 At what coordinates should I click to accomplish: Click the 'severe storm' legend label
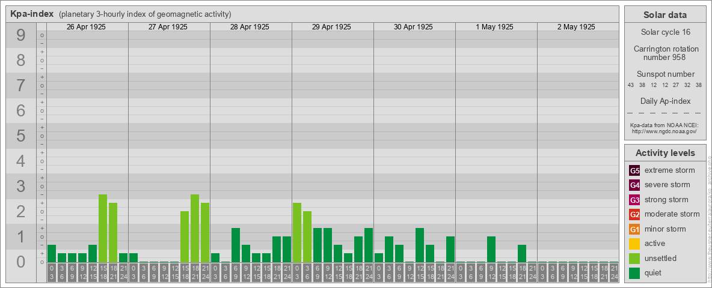(667, 185)
